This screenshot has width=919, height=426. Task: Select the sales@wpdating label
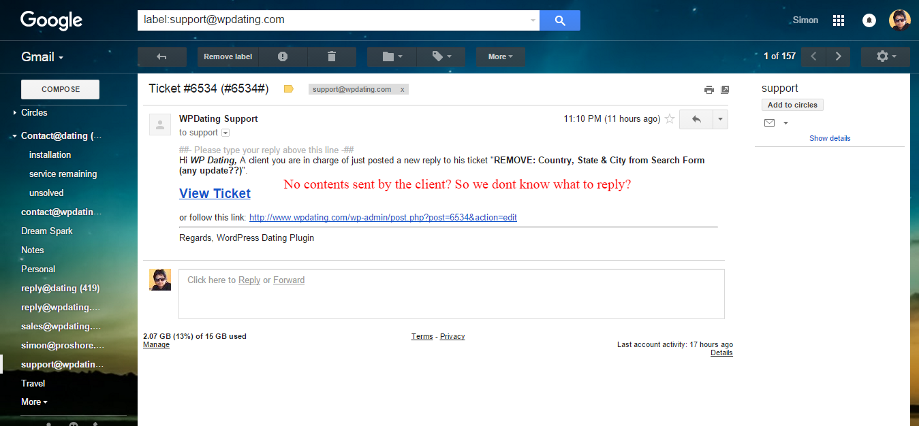(x=61, y=326)
